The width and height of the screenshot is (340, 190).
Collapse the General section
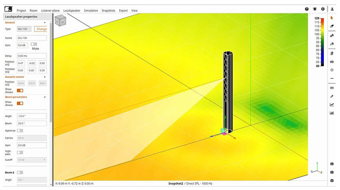click(x=45, y=23)
